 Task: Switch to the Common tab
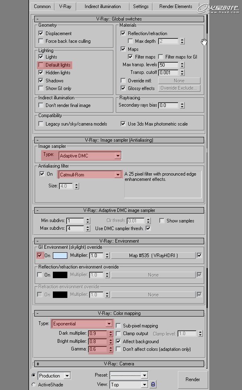(x=42, y=6)
